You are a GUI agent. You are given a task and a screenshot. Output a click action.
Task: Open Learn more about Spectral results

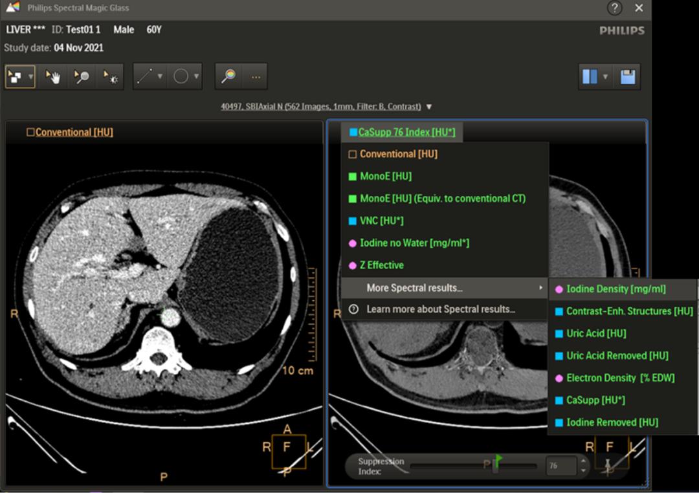pyautogui.click(x=440, y=309)
